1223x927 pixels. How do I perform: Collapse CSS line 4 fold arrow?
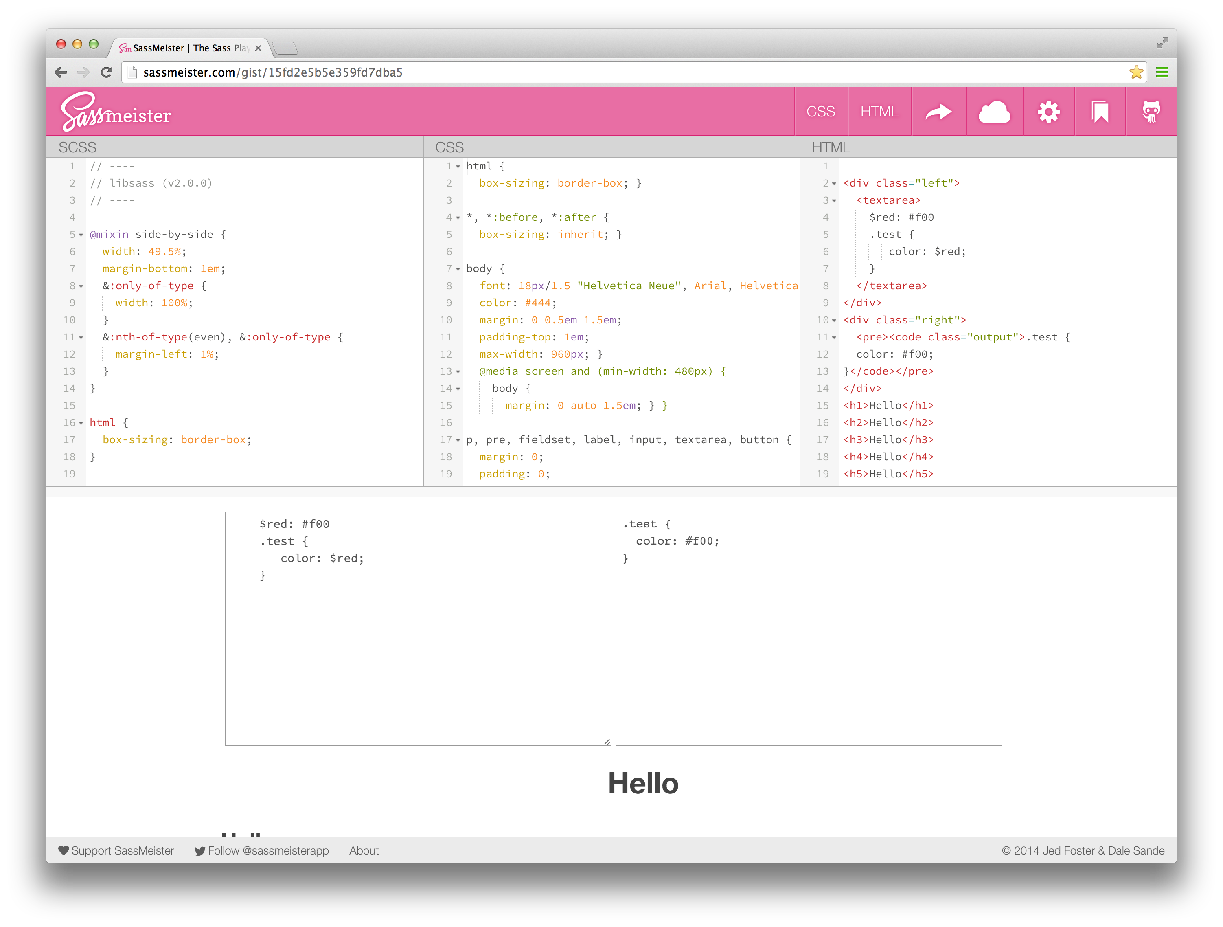[458, 218]
